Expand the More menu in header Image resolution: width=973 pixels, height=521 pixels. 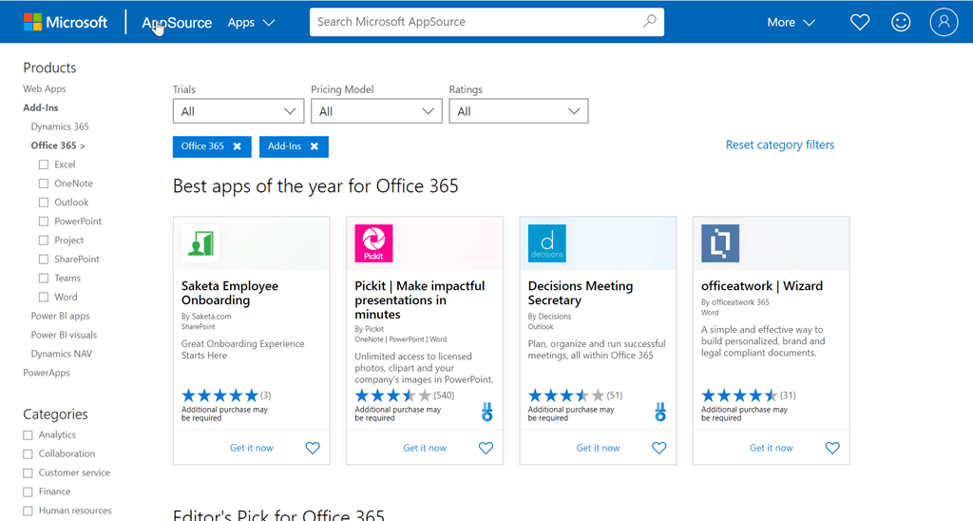(791, 23)
